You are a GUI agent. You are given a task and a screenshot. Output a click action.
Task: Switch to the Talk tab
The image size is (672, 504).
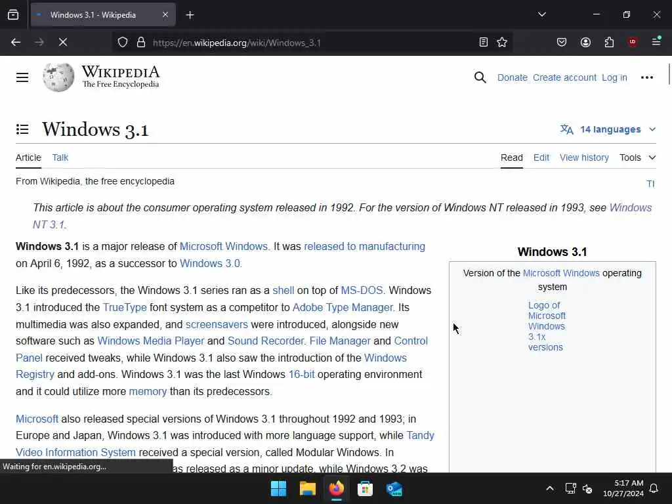[60, 157]
